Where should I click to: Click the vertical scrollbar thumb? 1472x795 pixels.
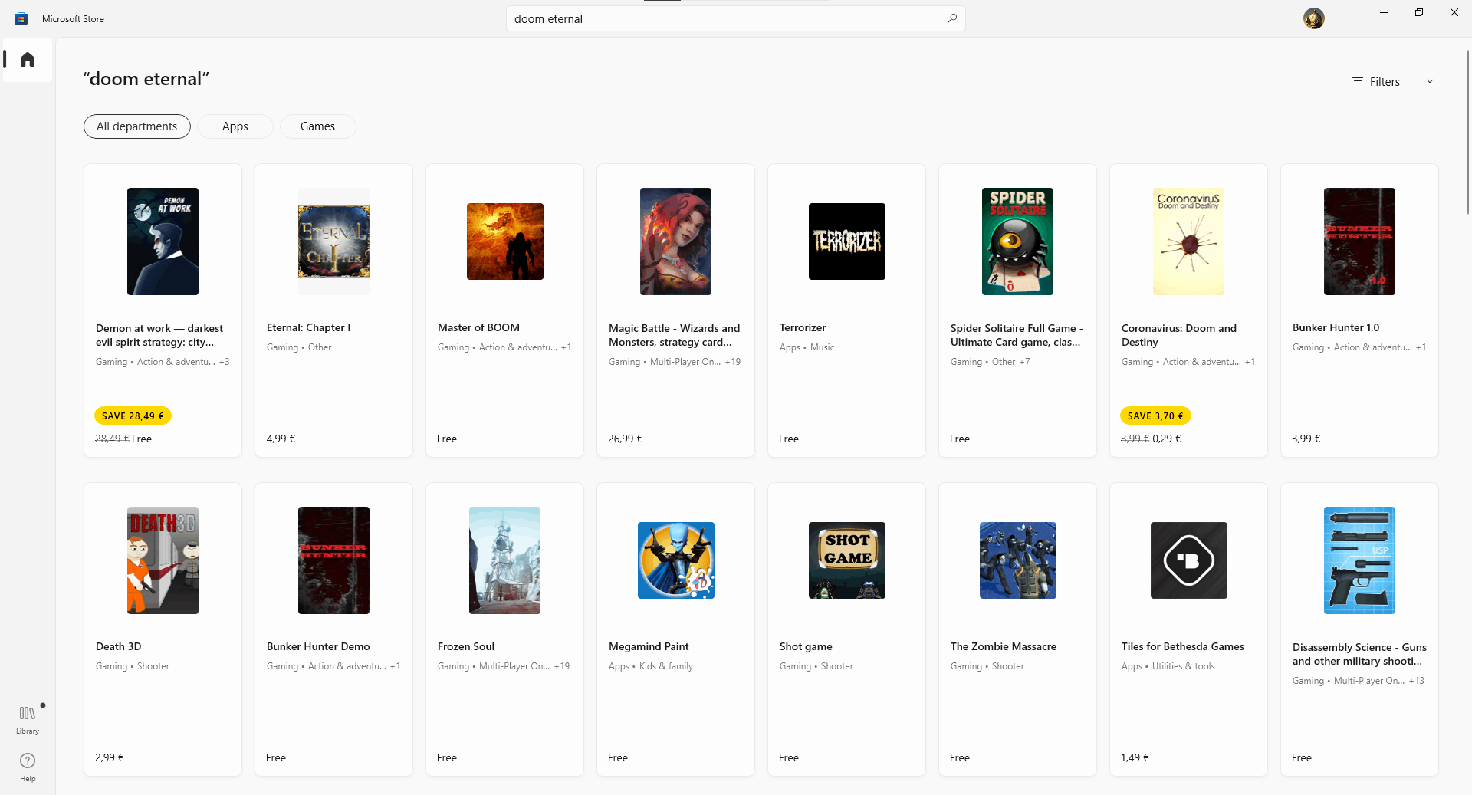pyautogui.click(x=1468, y=130)
